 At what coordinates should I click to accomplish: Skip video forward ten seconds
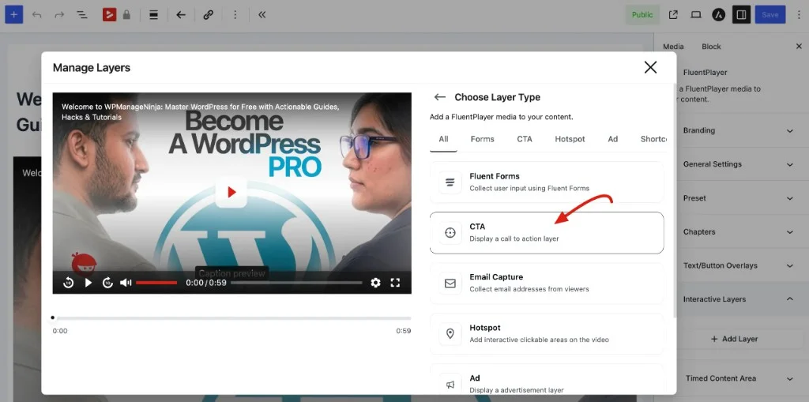[107, 282]
